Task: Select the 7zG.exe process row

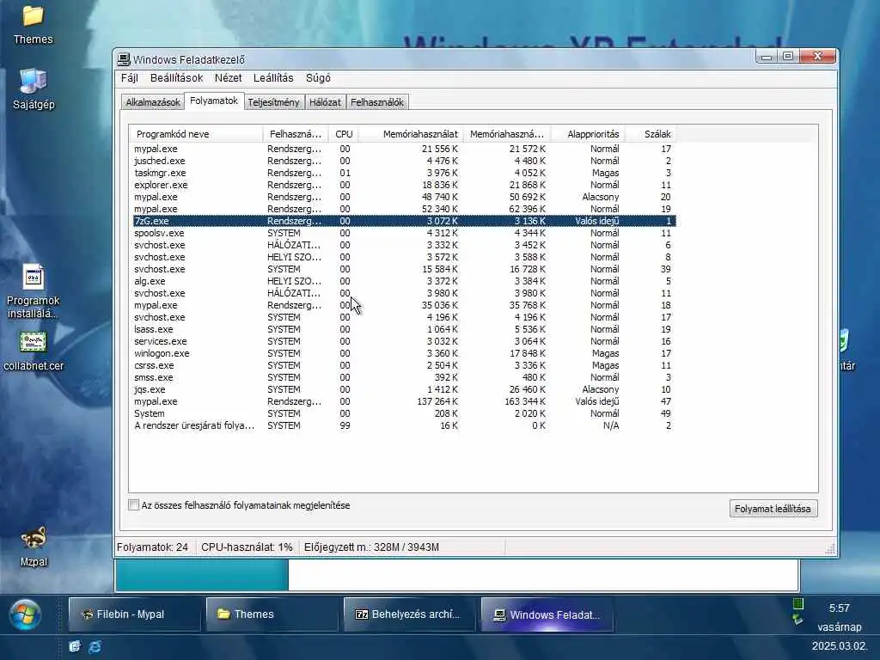Action: [x=404, y=221]
